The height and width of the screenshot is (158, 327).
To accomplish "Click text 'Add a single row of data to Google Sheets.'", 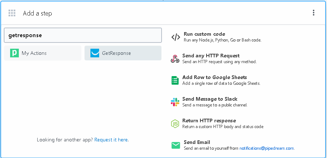I will pyautogui.click(x=221, y=83).
